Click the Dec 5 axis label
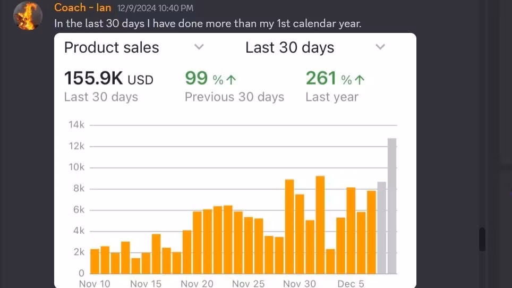This screenshot has width=512, height=288. pyautogui.click(x=351, y=283)
